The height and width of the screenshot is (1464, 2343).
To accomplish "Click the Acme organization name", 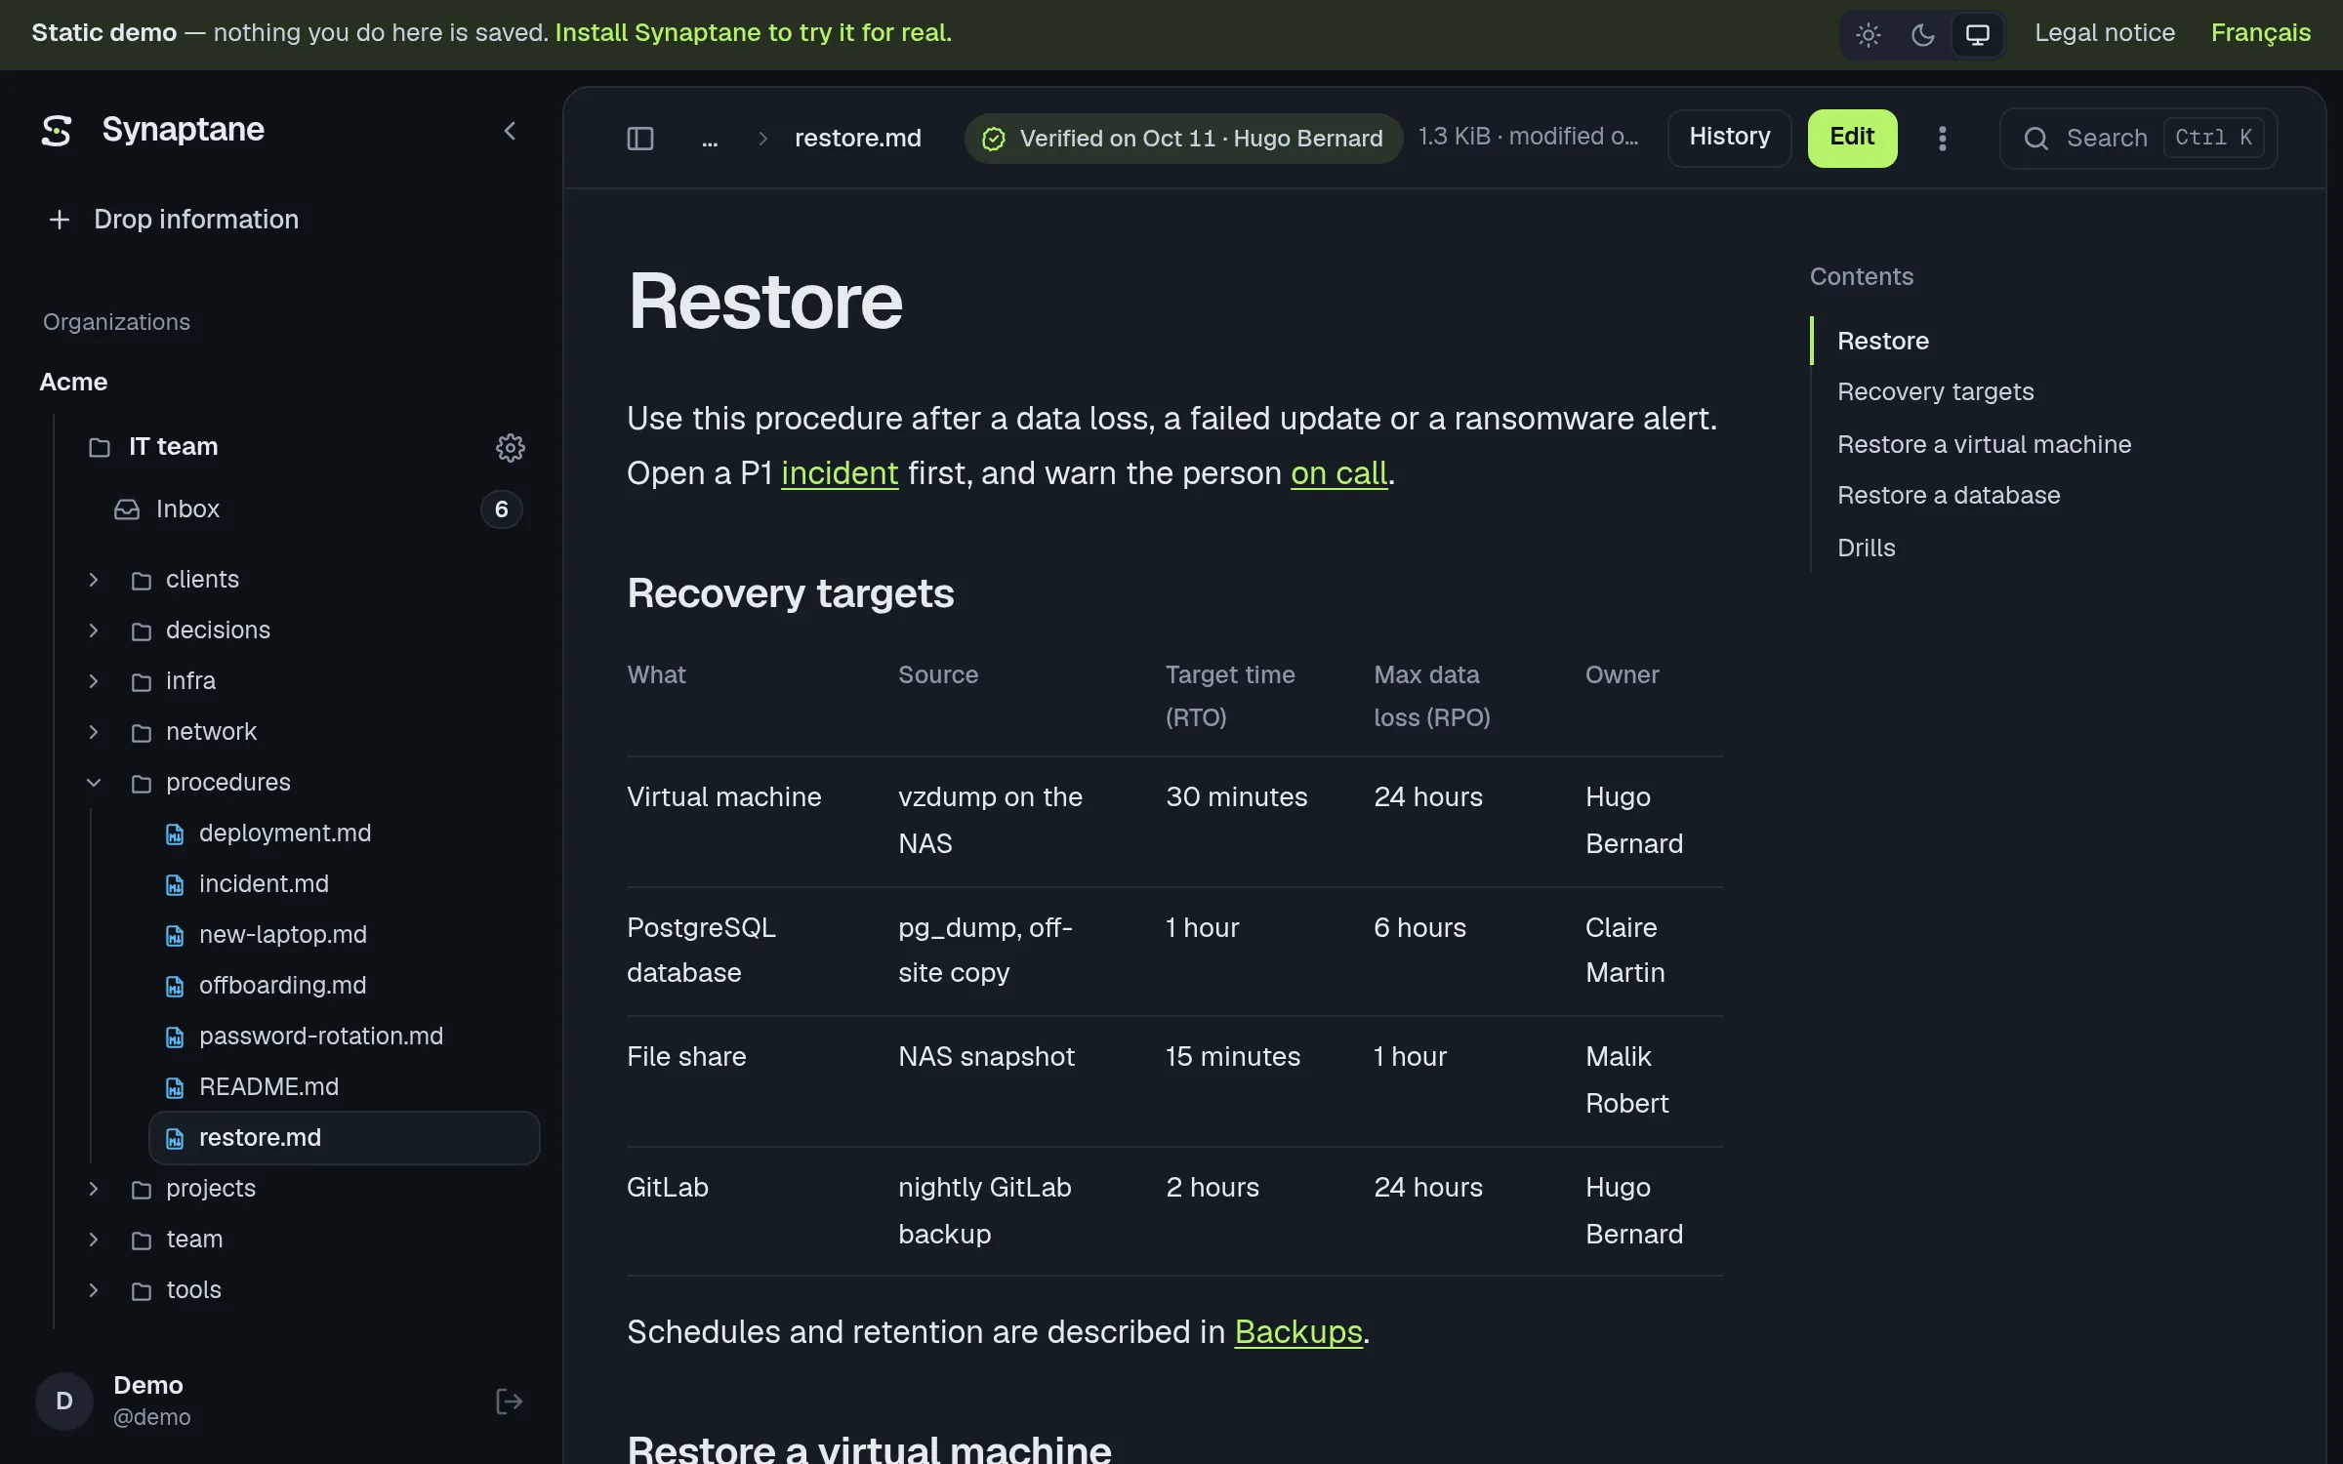I will click(73, 383).
